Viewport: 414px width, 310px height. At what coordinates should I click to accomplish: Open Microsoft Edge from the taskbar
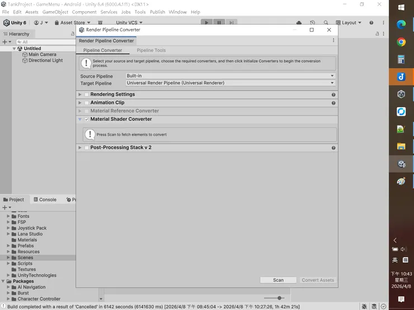click(401, 25)
